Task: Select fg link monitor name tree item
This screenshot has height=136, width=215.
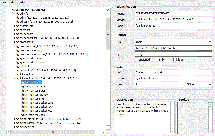Action: (33, 86)
